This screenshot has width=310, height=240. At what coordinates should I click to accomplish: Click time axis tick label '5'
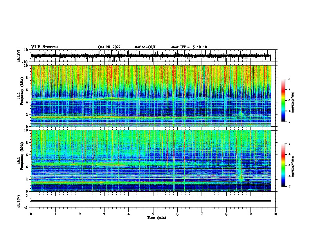coord(153,214)
